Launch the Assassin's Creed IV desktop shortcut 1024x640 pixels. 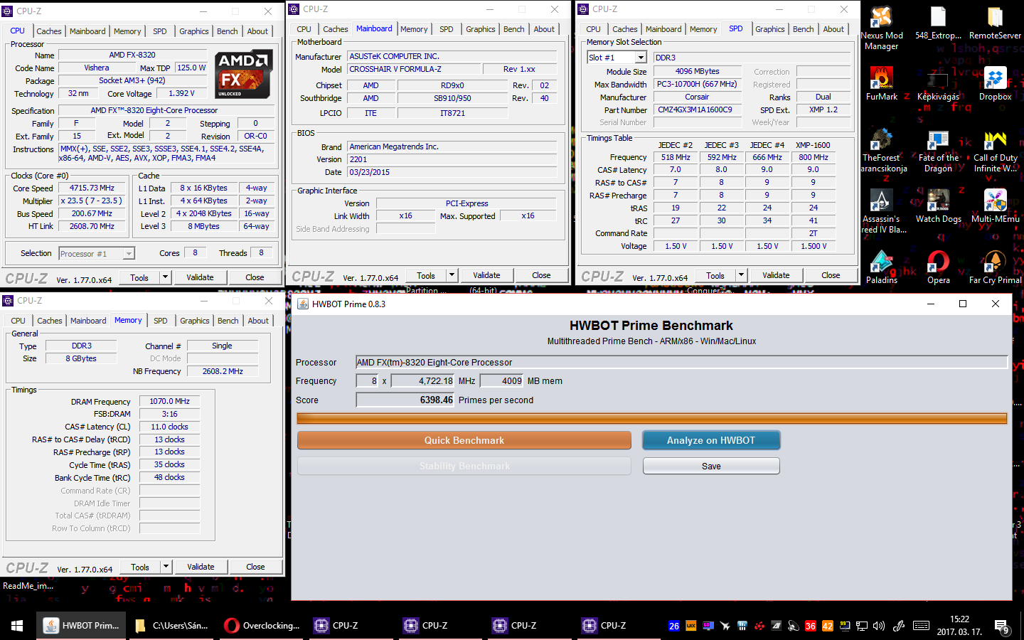[x=882, y=212]
